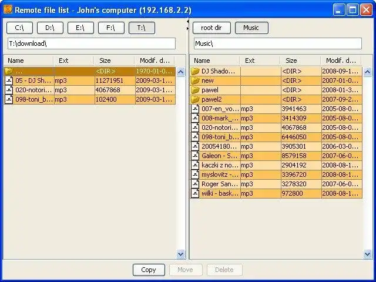Viewport: 376px width, 282px height.
Task: Click right pane scroll up arrow
Action: click(x=367, y=72)
